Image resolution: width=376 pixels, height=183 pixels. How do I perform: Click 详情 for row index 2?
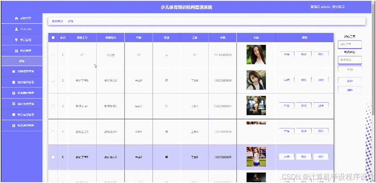click(286, 80)
